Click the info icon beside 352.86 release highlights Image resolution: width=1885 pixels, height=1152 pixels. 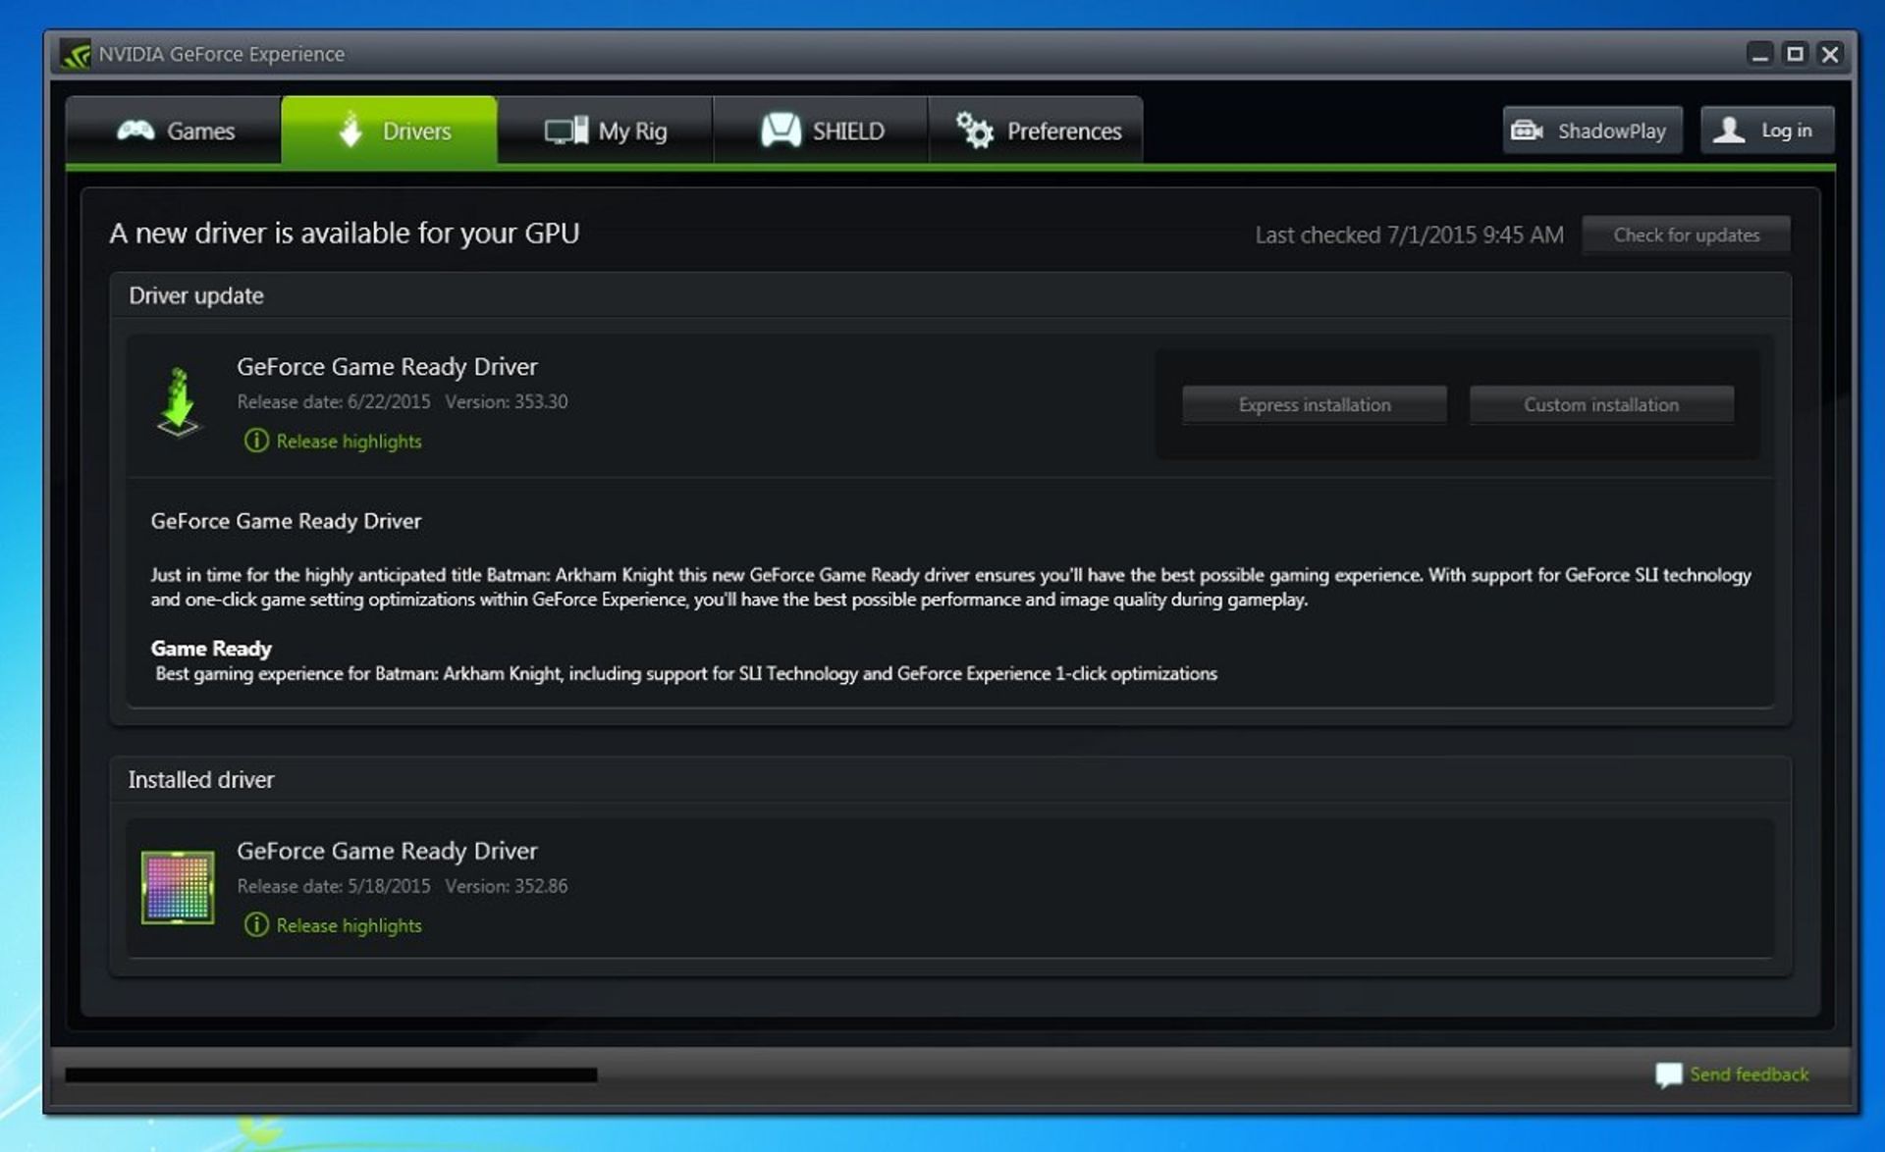[x=256, y=924]
